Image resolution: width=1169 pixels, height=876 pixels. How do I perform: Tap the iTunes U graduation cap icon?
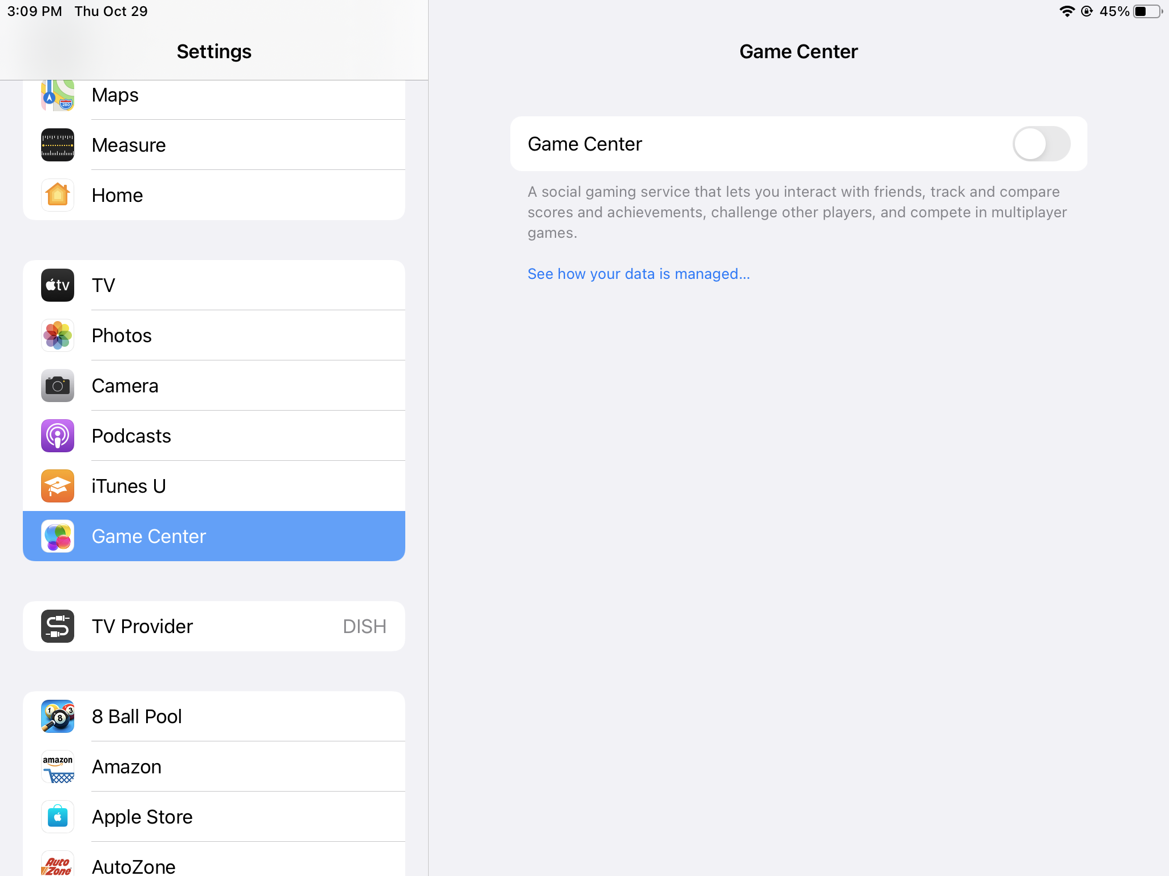58,486
